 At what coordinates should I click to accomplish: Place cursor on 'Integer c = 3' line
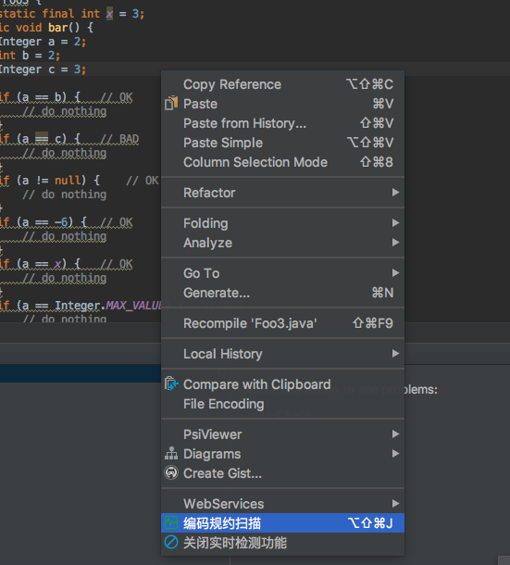(43, 69)
